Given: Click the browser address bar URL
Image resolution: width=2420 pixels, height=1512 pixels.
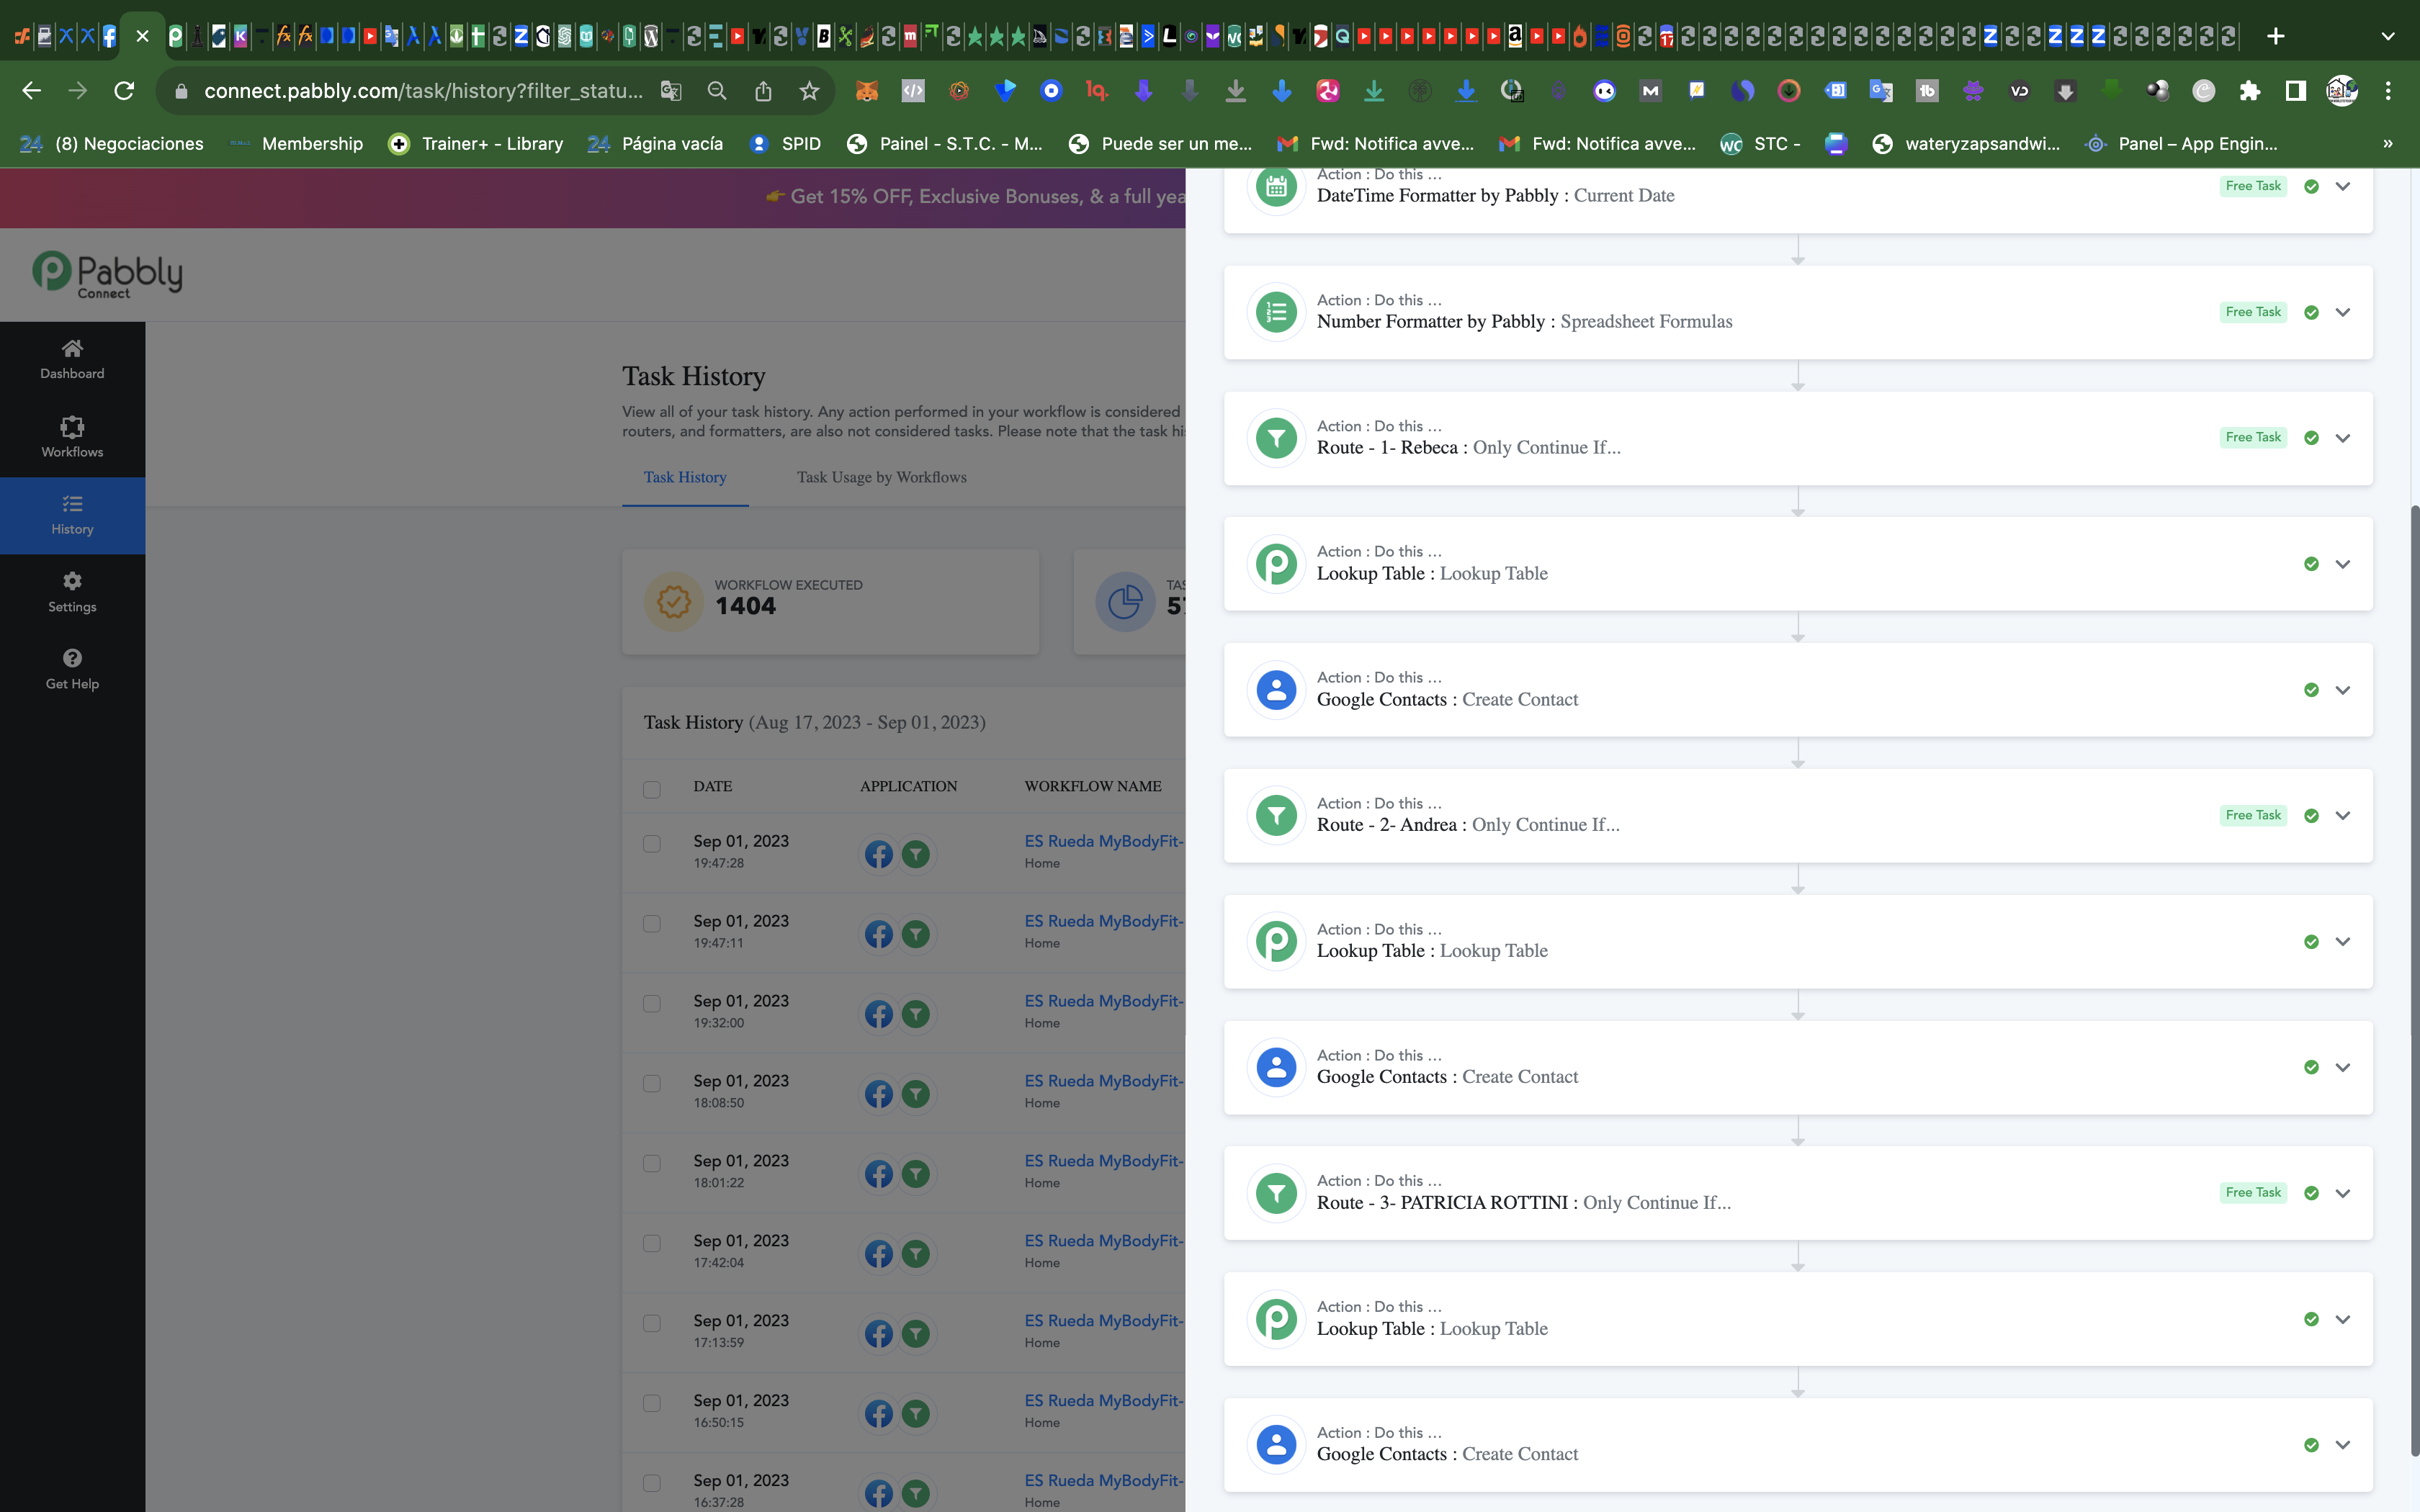Looking at the screenshot, I should pos(423,91).
